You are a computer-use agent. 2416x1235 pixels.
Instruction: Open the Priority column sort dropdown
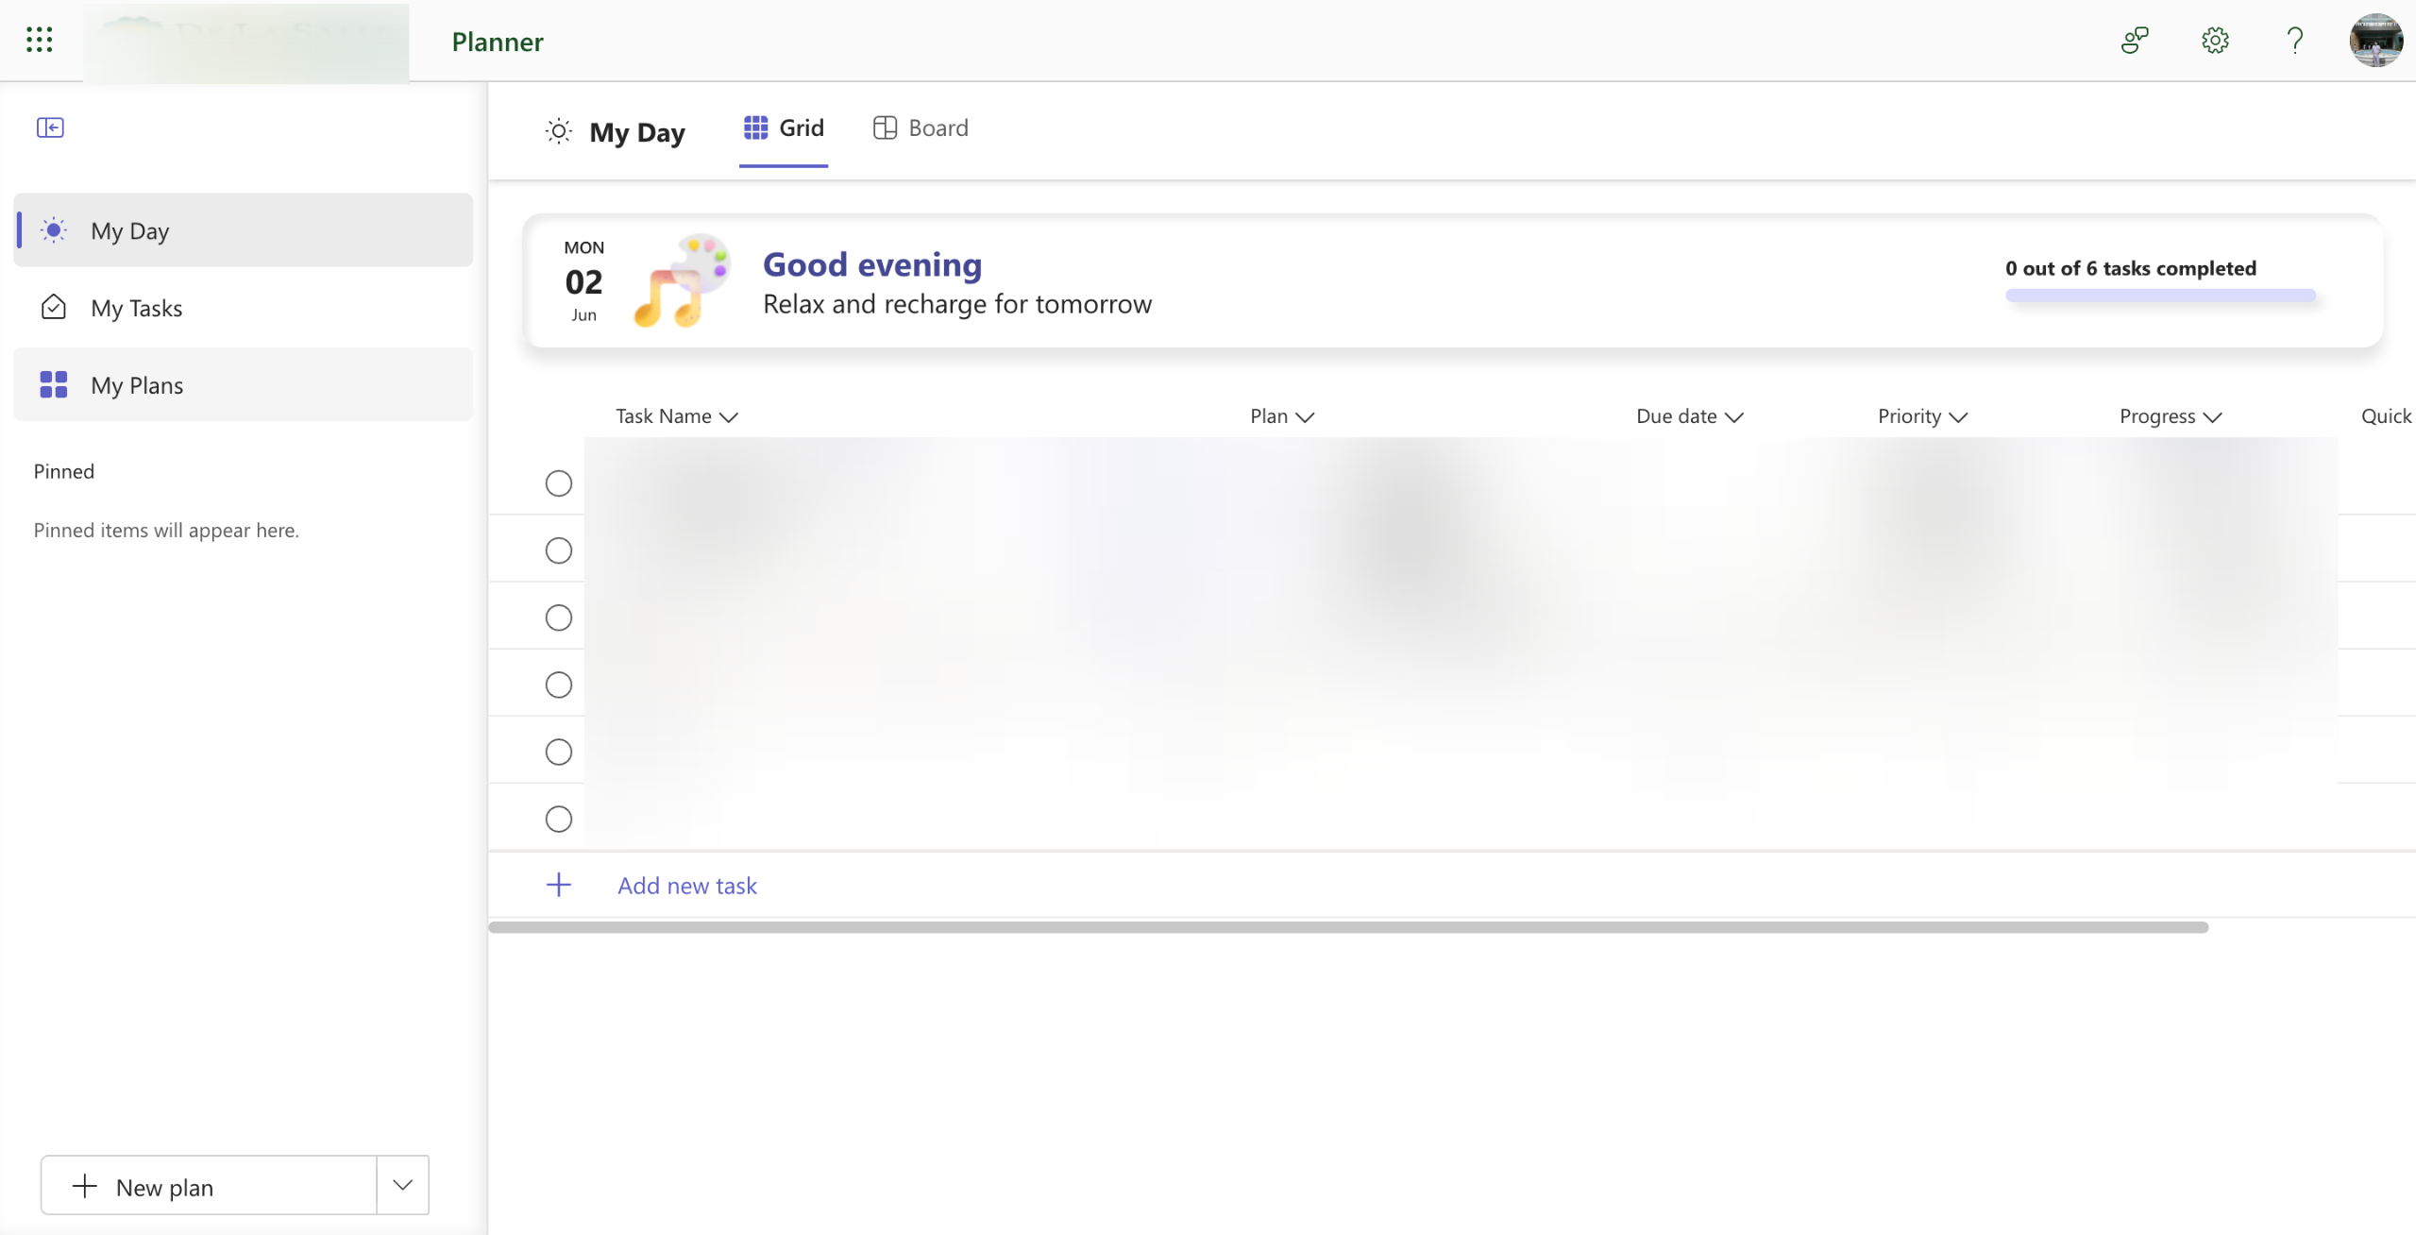click(1957, 417)
